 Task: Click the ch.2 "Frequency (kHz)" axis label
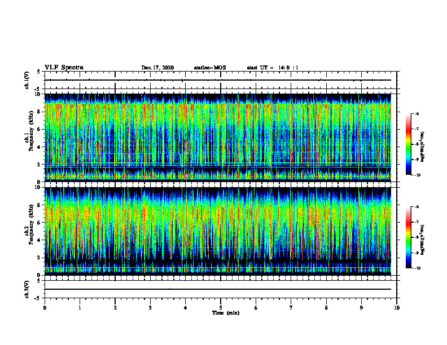coord(31,224)
